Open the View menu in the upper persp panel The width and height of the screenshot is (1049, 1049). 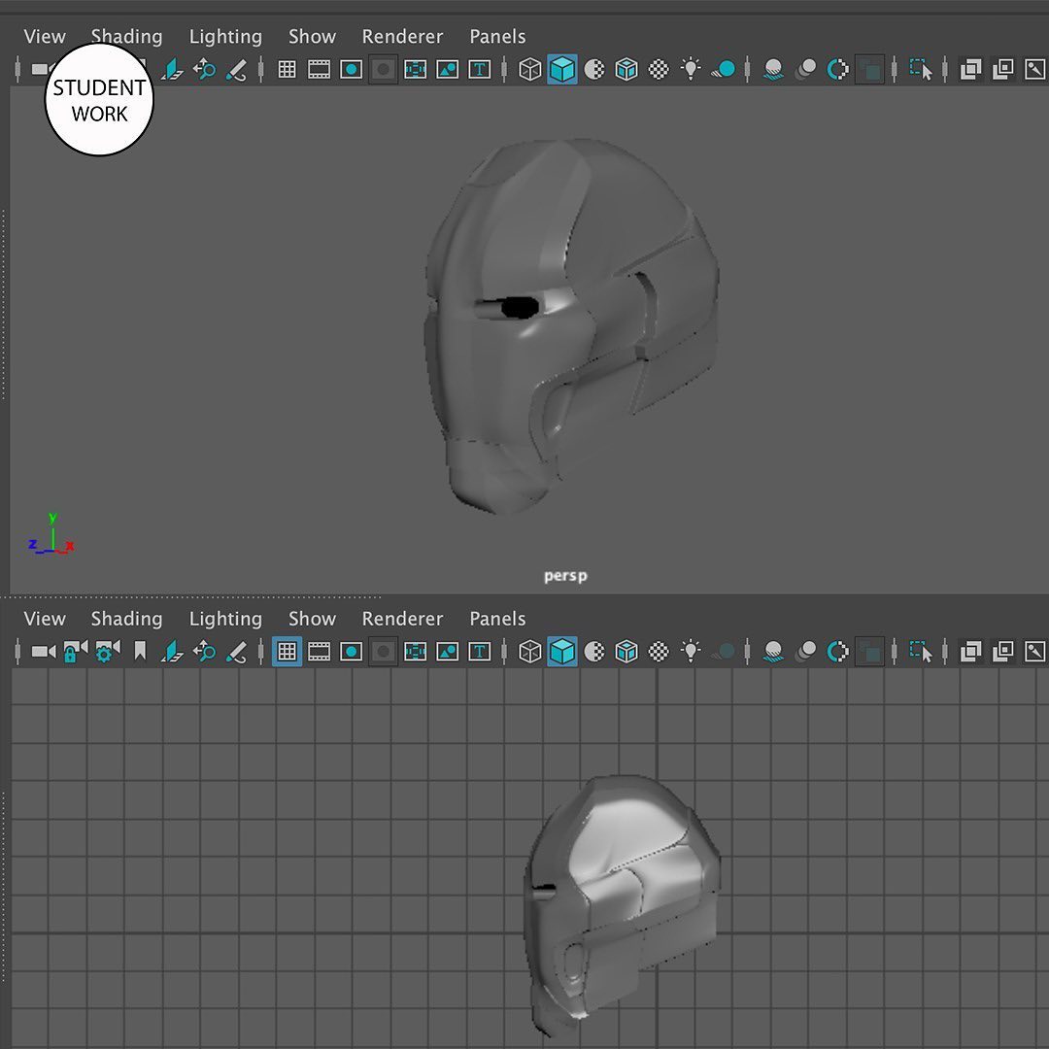click(x=45, y=37)
